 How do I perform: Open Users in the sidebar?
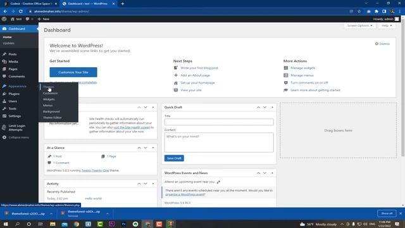[x=13, y=101]
